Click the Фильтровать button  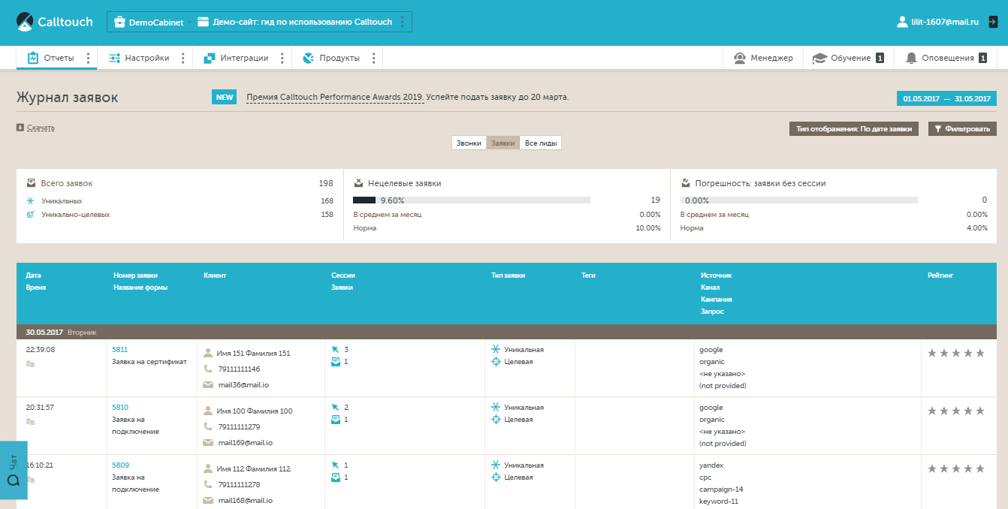pyautogui.click(x=962, y=129)
